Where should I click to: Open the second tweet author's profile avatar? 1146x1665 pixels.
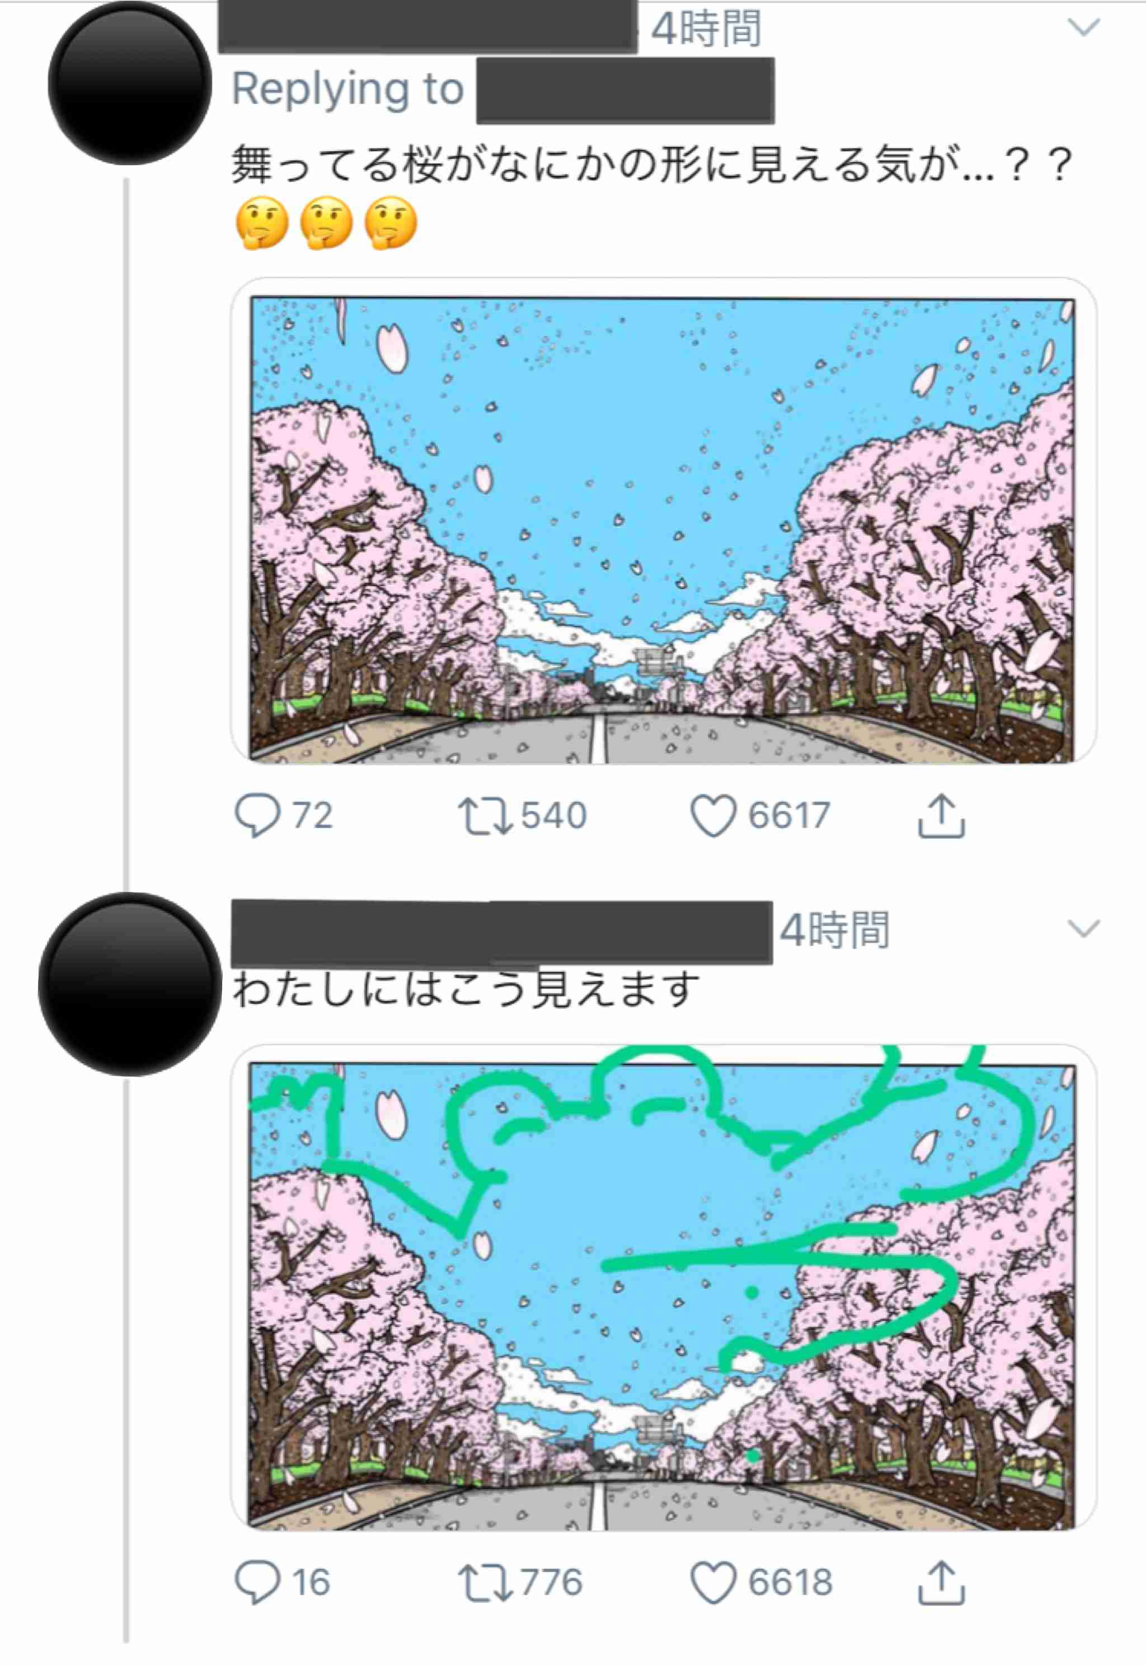point(129,984)
